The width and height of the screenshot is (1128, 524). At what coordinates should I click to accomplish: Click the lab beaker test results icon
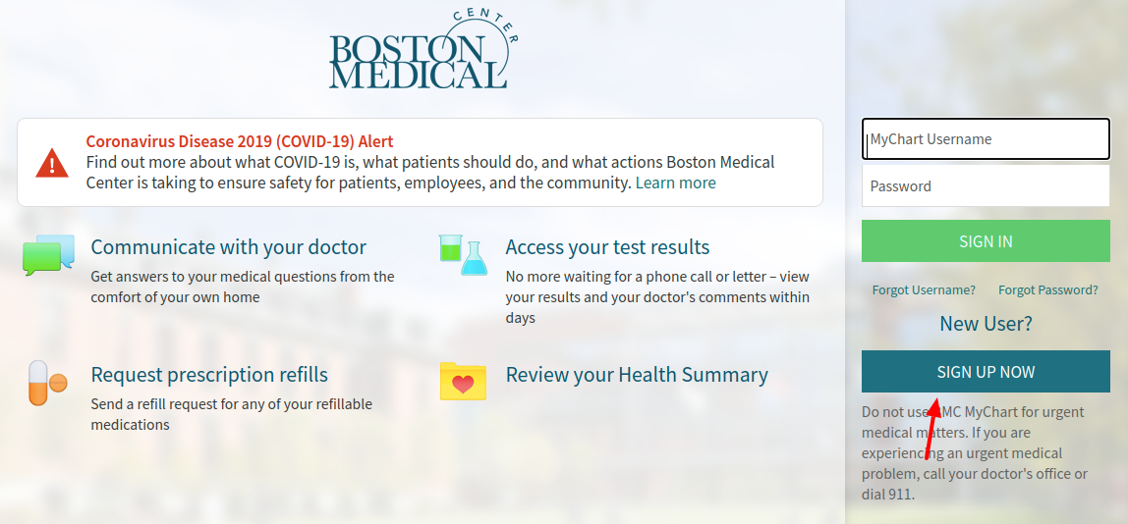point(464,254)
